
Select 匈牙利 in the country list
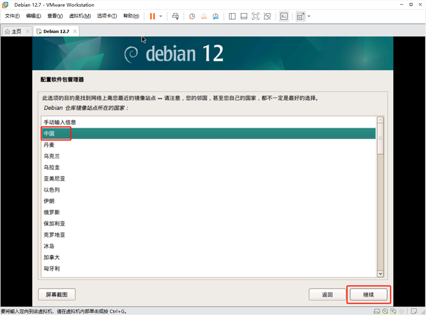(x=209, y=269)
